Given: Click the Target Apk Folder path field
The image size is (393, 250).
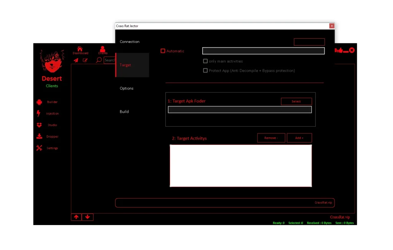Looking at the screenshot, I should click(x=239, y=110).
